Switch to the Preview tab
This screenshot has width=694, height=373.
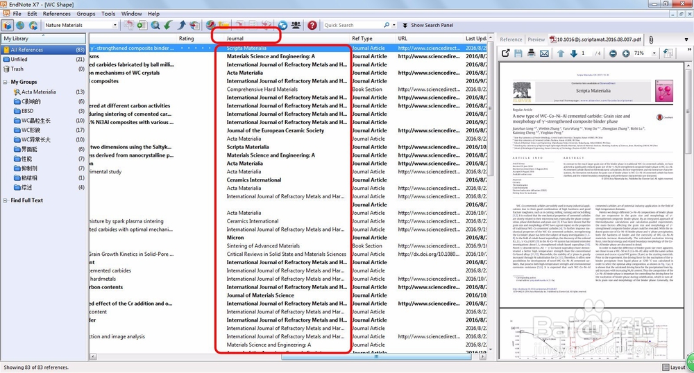pyautogui.click(x=536, y=40)
